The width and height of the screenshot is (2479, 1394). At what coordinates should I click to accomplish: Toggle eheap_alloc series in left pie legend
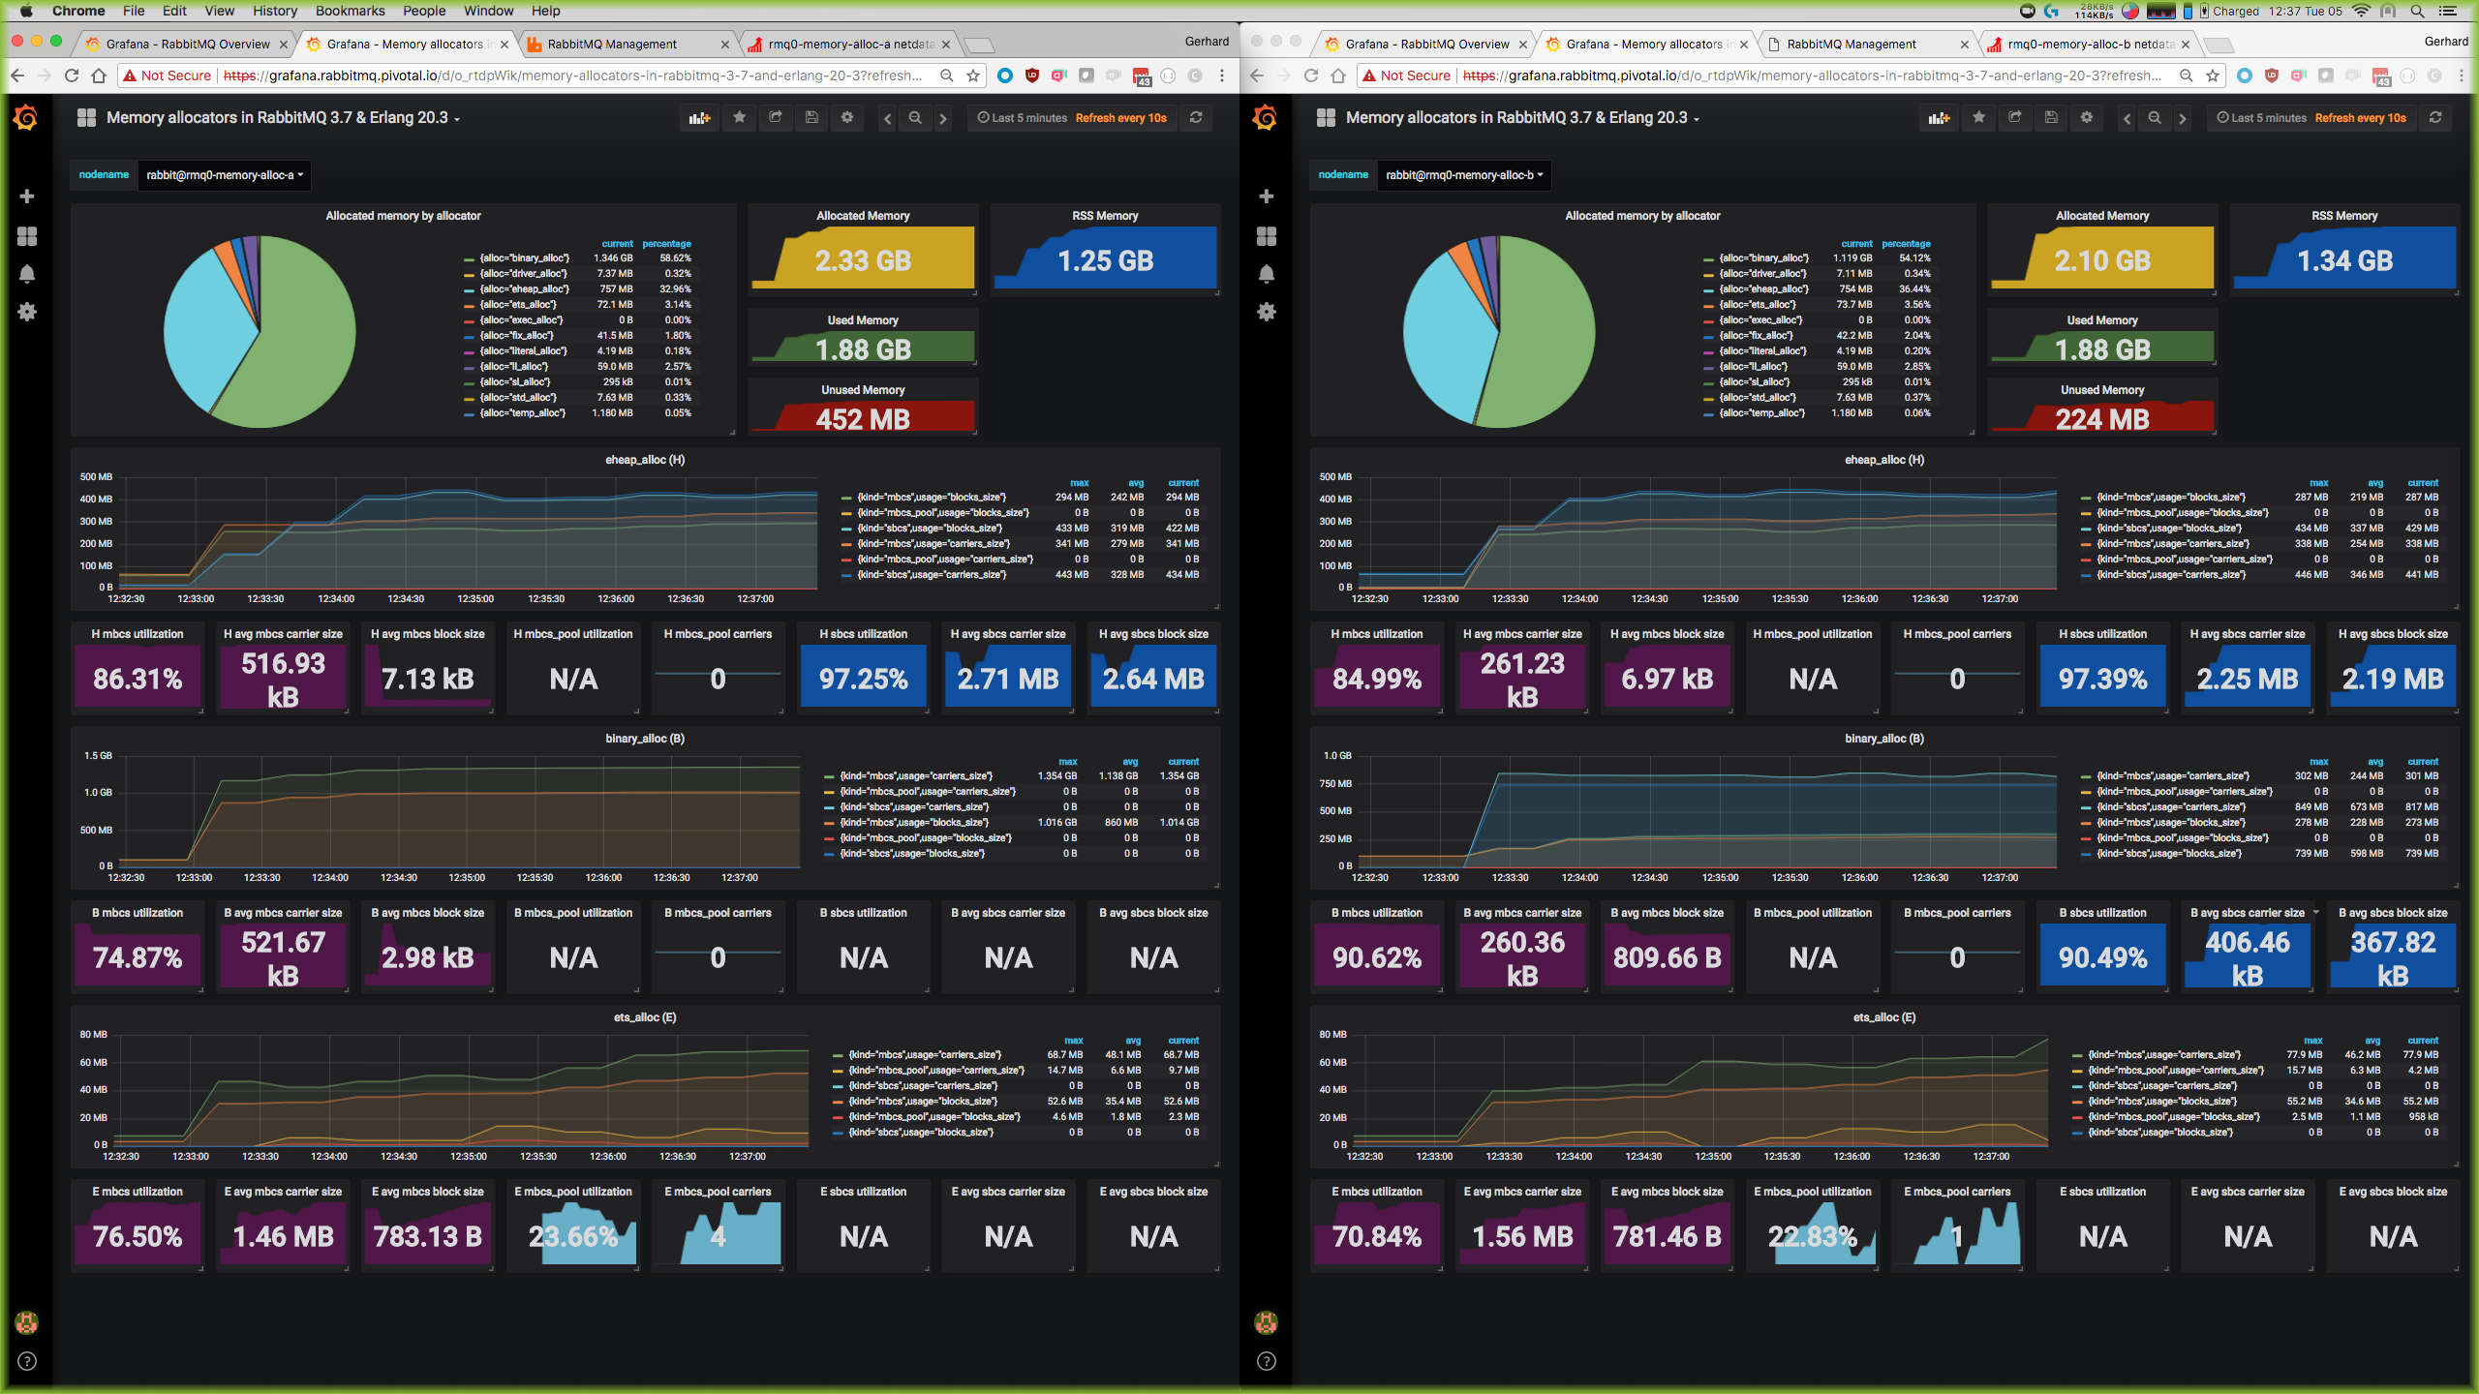click(x=524, y=289)
